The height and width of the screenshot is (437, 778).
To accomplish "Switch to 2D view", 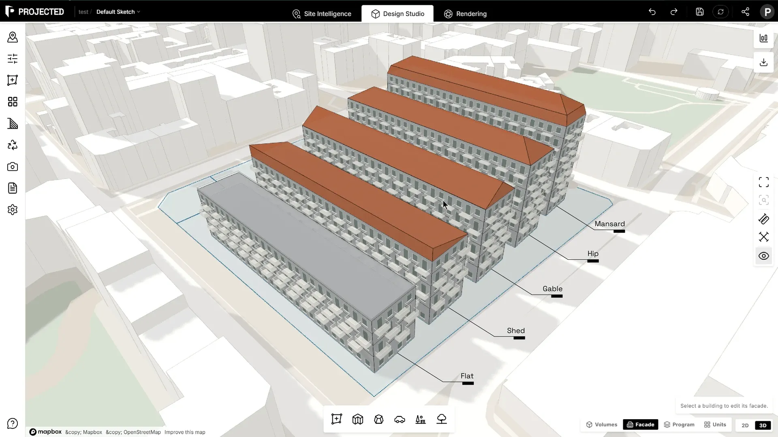I will pos(745,425).
